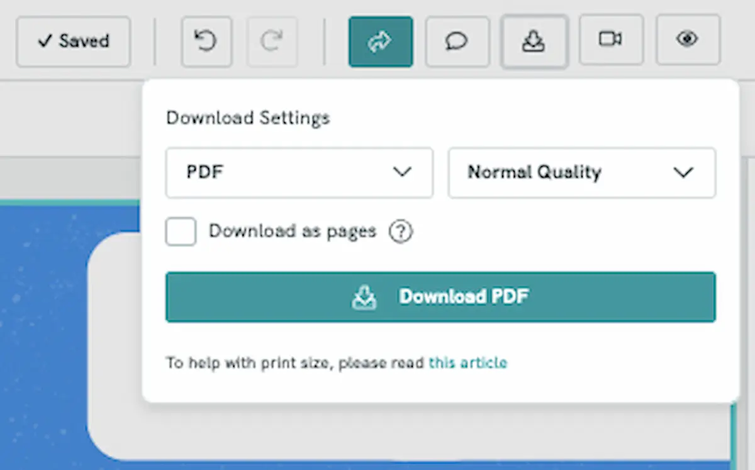Click the Download Settings heading text
Viewport: 755px width, 470px height.
(248, 118)
